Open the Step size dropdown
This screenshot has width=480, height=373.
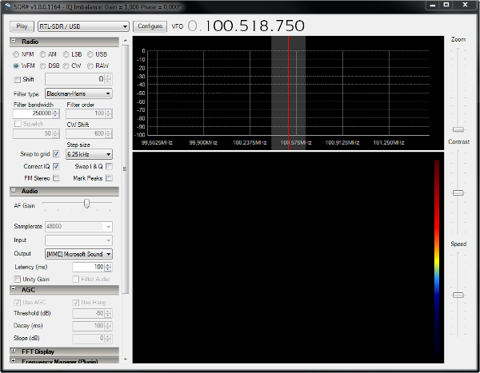click(89, 154)
